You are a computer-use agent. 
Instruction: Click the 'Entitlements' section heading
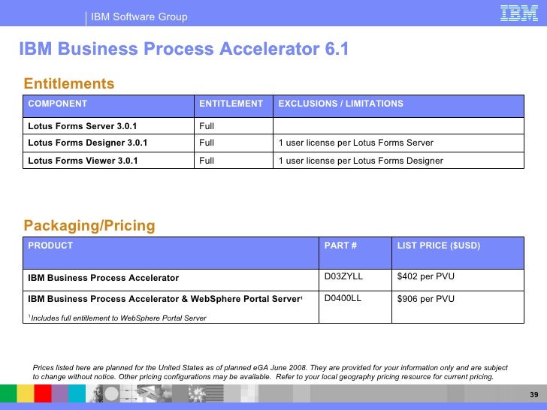(x=69, y=83)
